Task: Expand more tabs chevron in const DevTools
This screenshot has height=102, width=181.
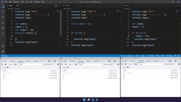Action: [x=102, y=61]
